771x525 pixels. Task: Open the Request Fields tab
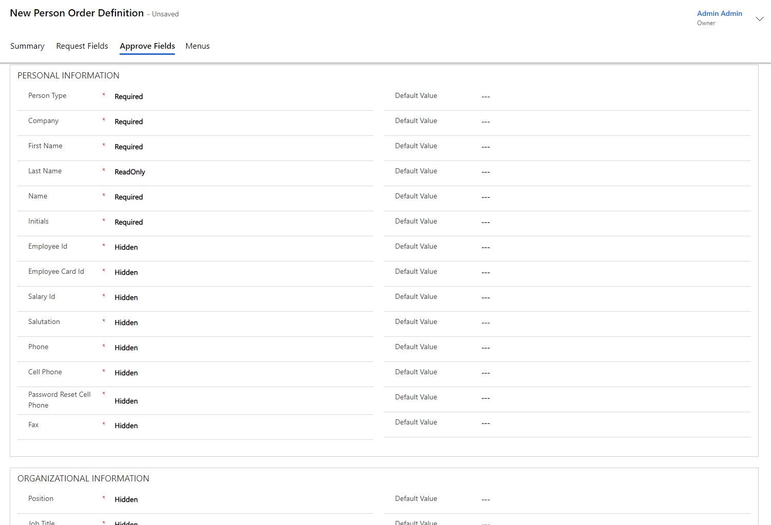click(x=82, y=46)
